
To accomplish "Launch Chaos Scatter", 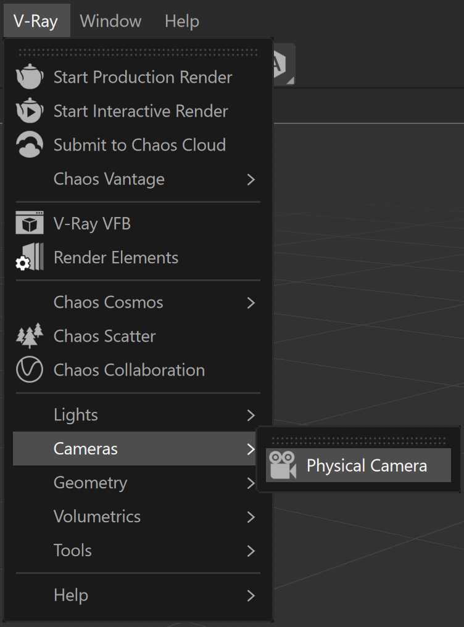I will [136, 336].
